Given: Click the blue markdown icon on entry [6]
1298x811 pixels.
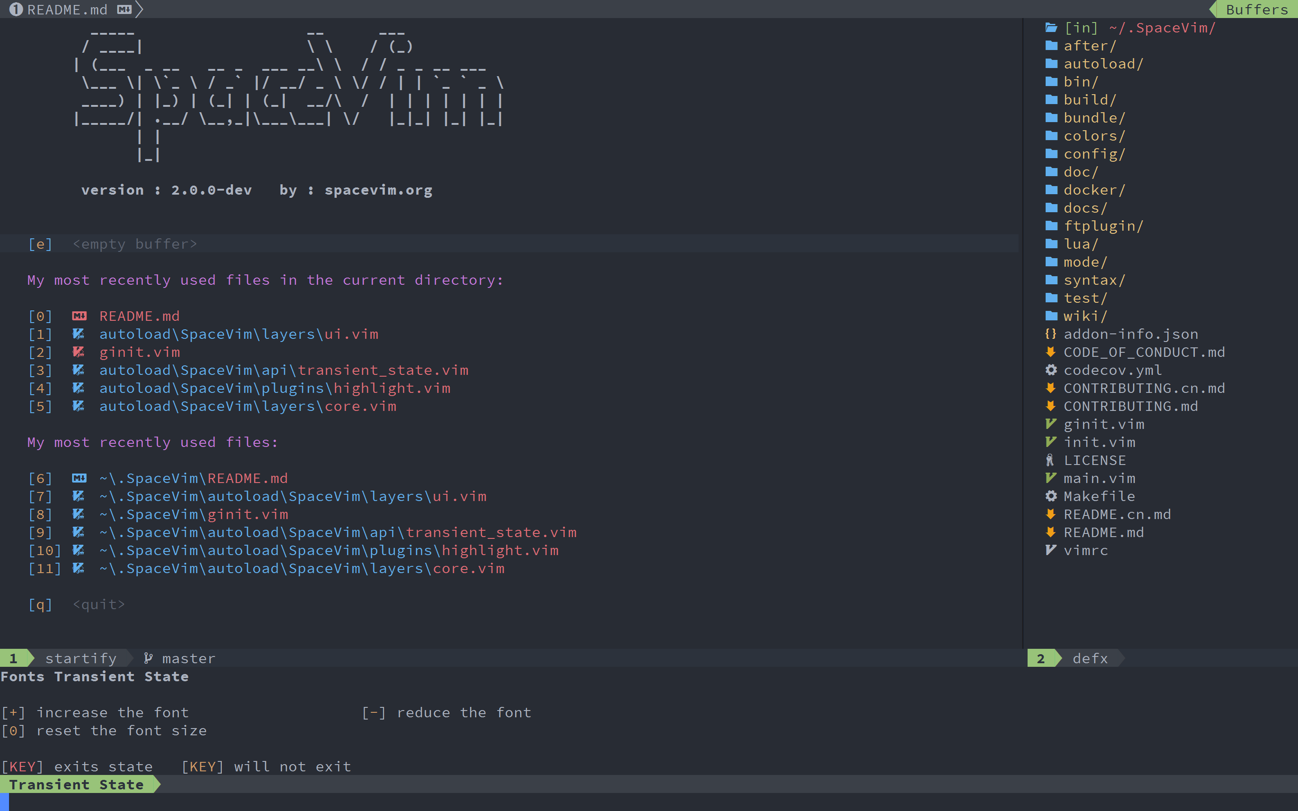Looking at the screenshot, I should click(x=79, y=478).
